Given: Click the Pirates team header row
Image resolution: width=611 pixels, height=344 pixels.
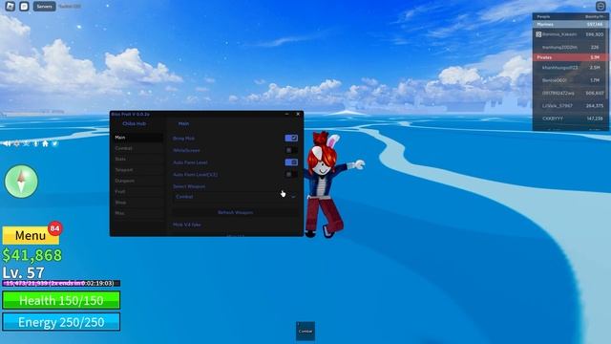Looking at the screenshot, I should click(x=570, y=57).
